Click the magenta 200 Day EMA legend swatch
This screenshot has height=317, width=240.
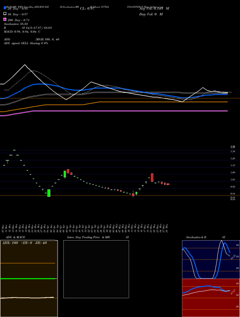click(5, 20)
